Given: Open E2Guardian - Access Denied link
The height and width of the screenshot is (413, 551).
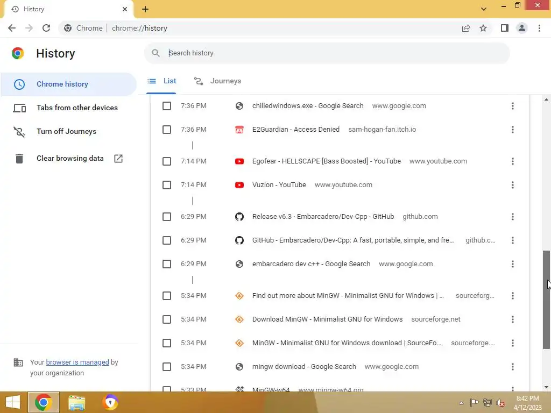Looking at the screenshot, I should pos(296,130).
